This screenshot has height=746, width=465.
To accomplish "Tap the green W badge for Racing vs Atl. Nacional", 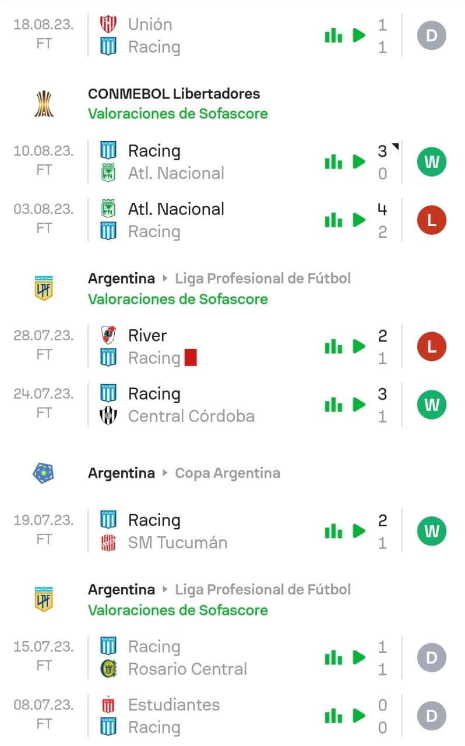I will pos(432,162).
